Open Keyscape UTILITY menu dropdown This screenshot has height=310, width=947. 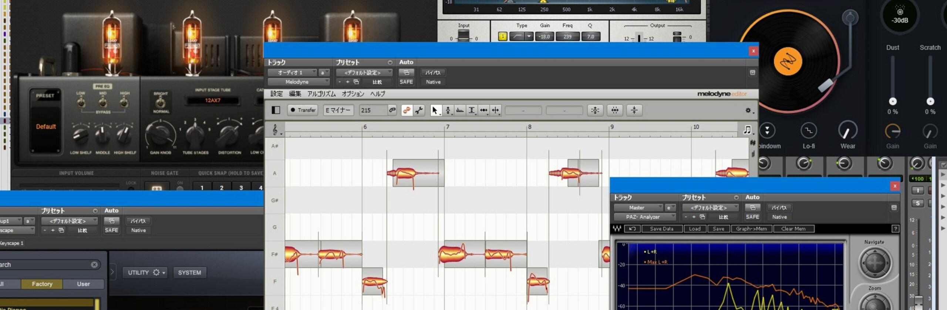click(145, 273)
